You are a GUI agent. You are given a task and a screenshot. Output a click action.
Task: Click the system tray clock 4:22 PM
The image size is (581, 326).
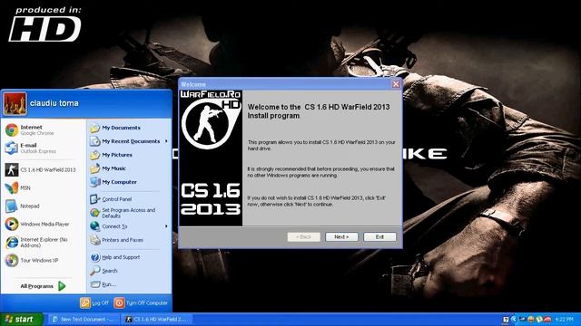[x=565, y=320]
